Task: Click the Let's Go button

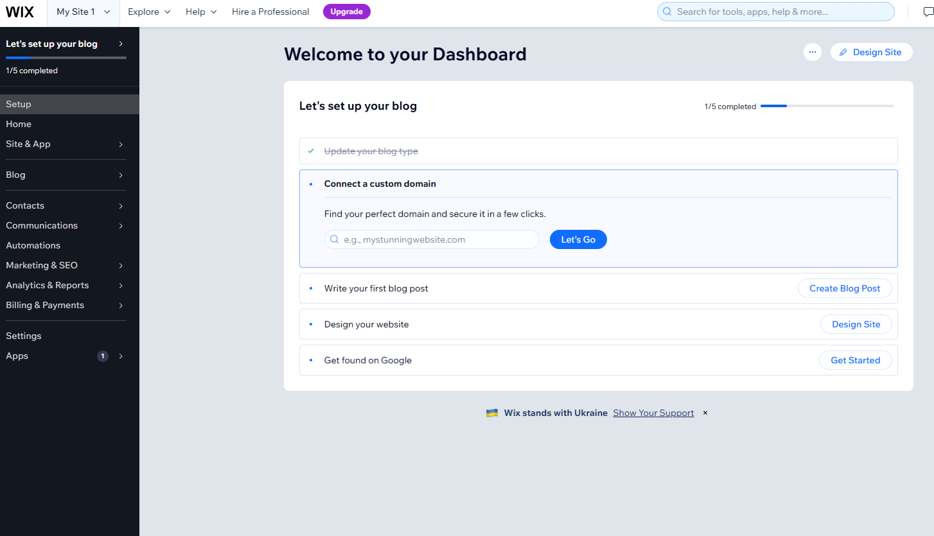Action: click(578, 239)
